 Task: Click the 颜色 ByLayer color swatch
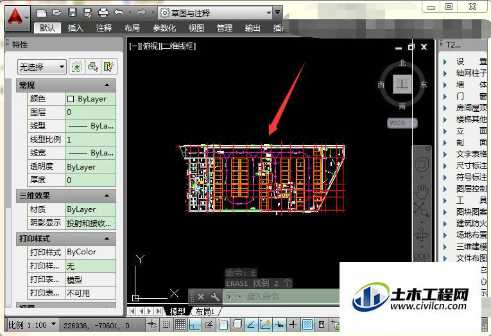tap(71, 99)
